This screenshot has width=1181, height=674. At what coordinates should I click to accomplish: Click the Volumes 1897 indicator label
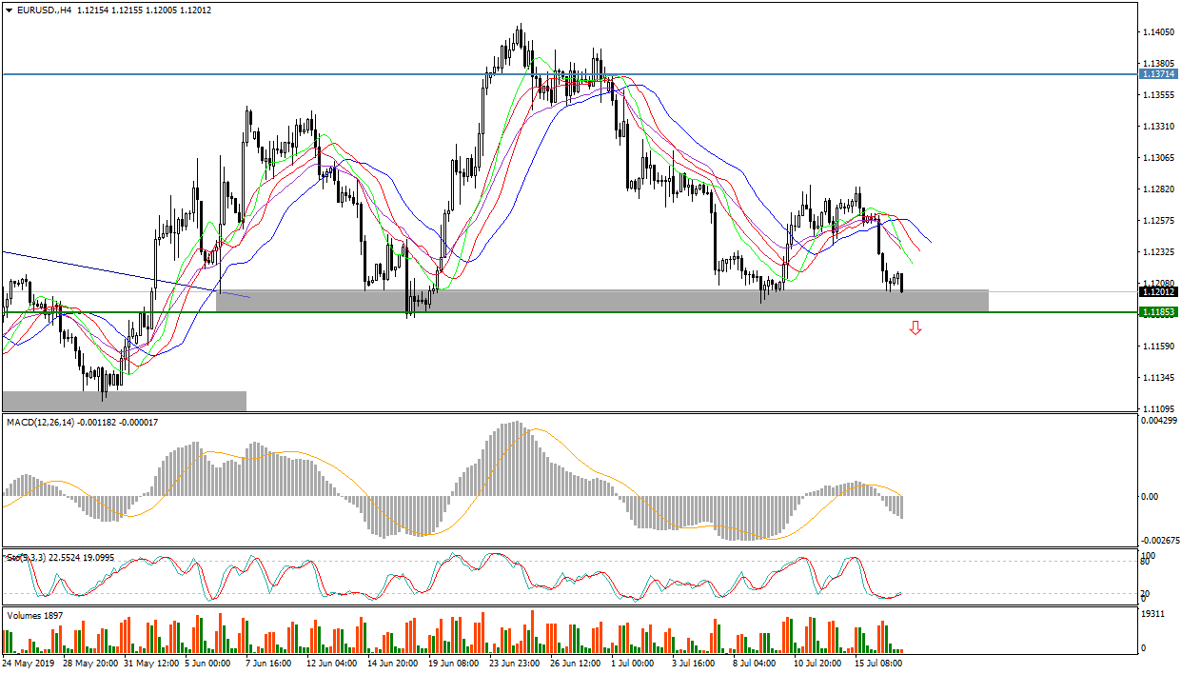(x=35, y=616)
